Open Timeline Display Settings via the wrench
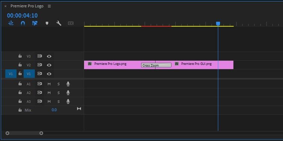The height and width of the screenshot is (141, 283). pyautogui.click(x=59, y=23)
